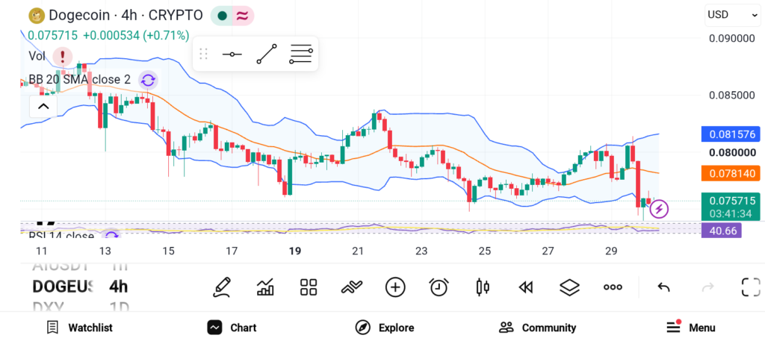
Task: Click the 0.090000 price axis label
Action: (732, 39)
